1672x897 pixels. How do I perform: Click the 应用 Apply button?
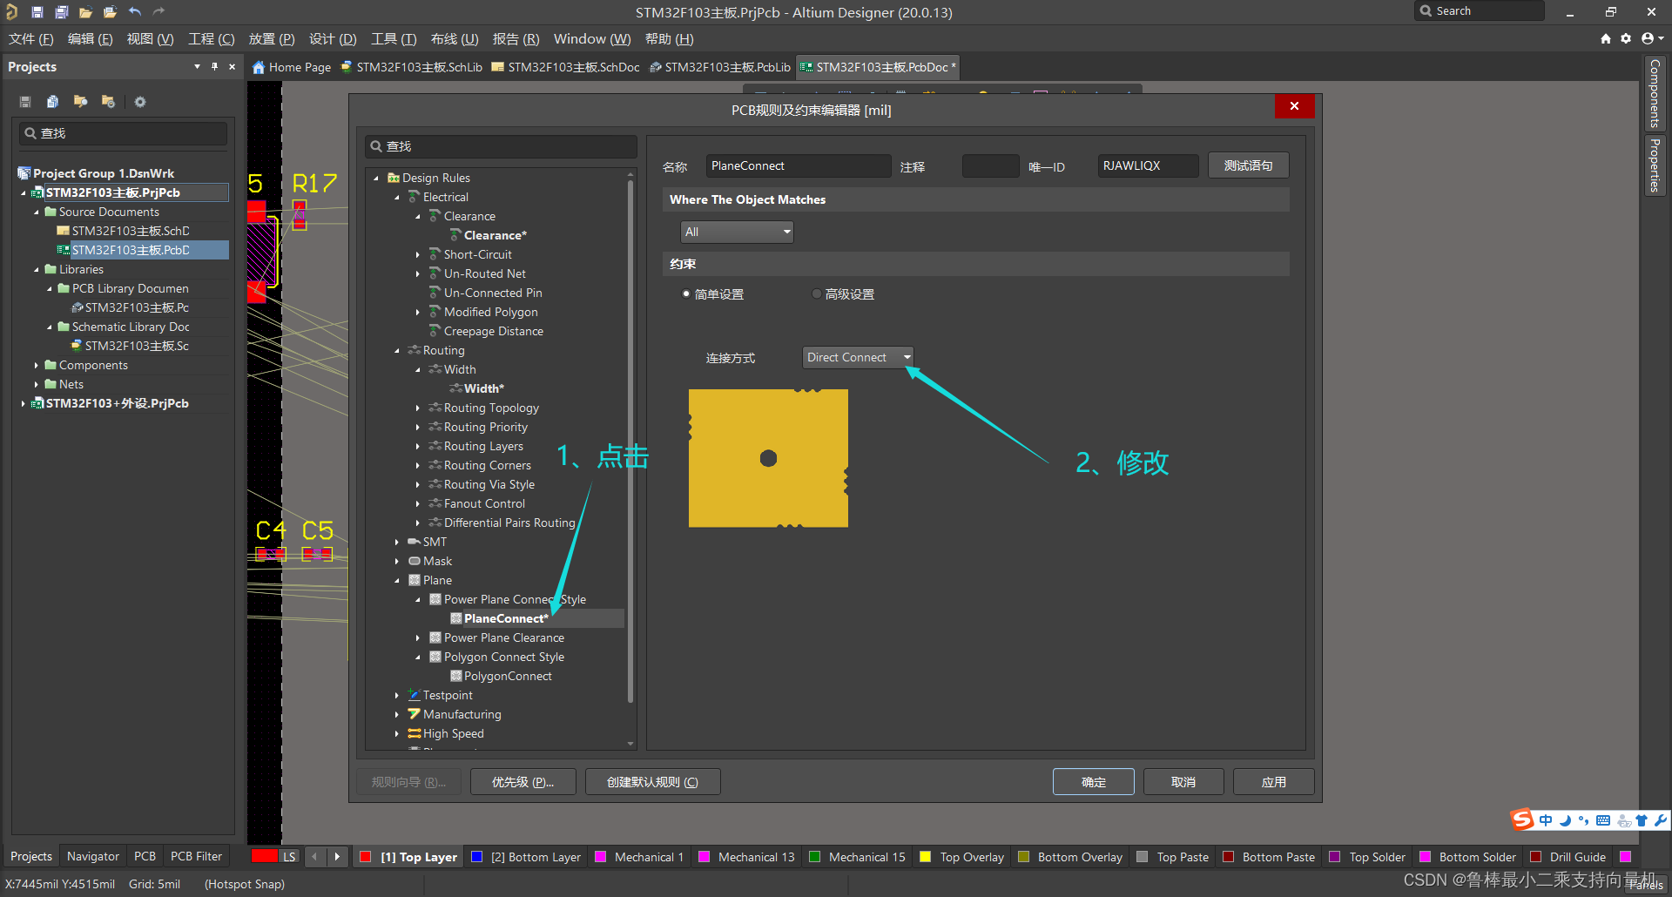1274,782
